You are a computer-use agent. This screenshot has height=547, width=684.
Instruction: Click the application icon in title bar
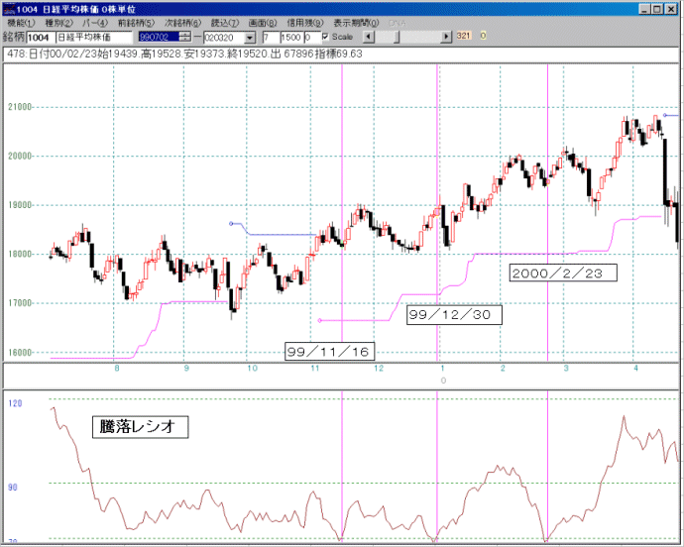[10, 7]
